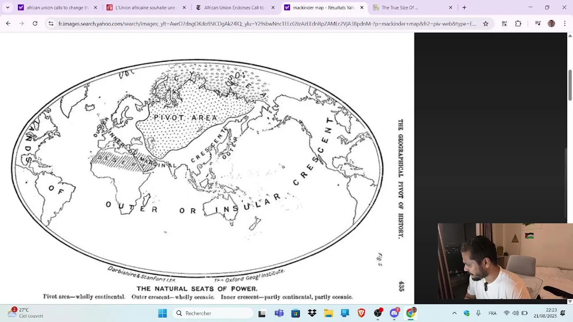Open the tab search dropdown arrow
Viewport: 573px width, 322px height.
[x=8, y=8]
